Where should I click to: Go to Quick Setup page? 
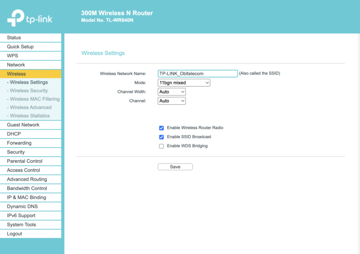(x=20, y=47)
